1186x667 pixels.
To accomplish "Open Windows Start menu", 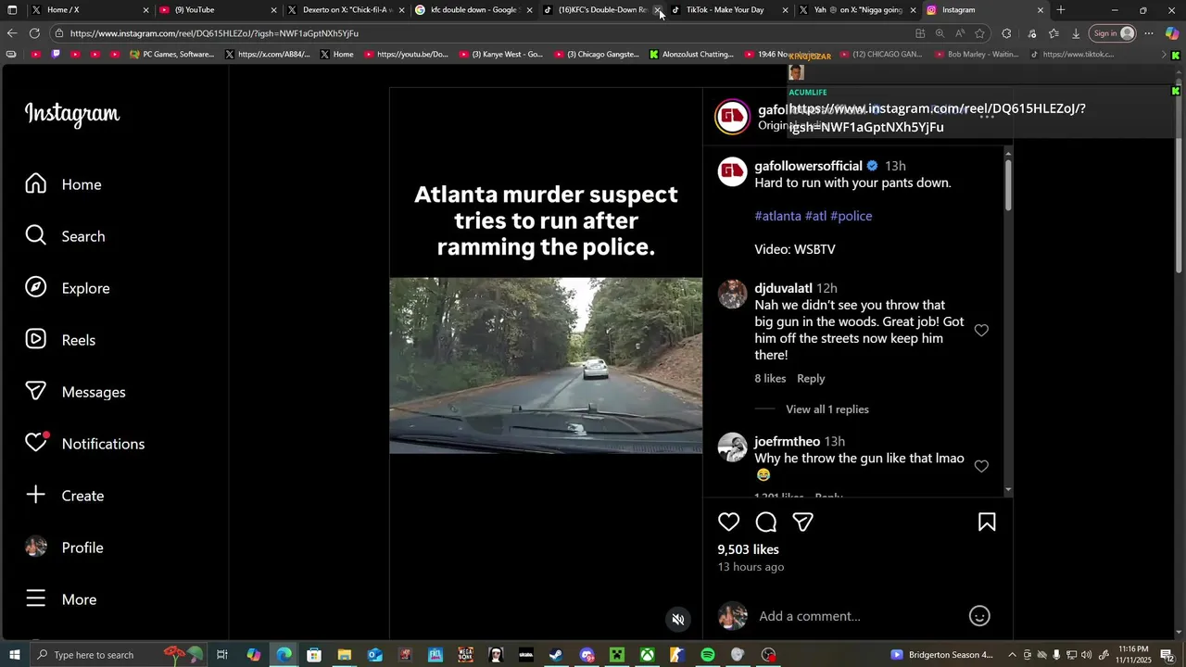I will click(x=15, y=655).
